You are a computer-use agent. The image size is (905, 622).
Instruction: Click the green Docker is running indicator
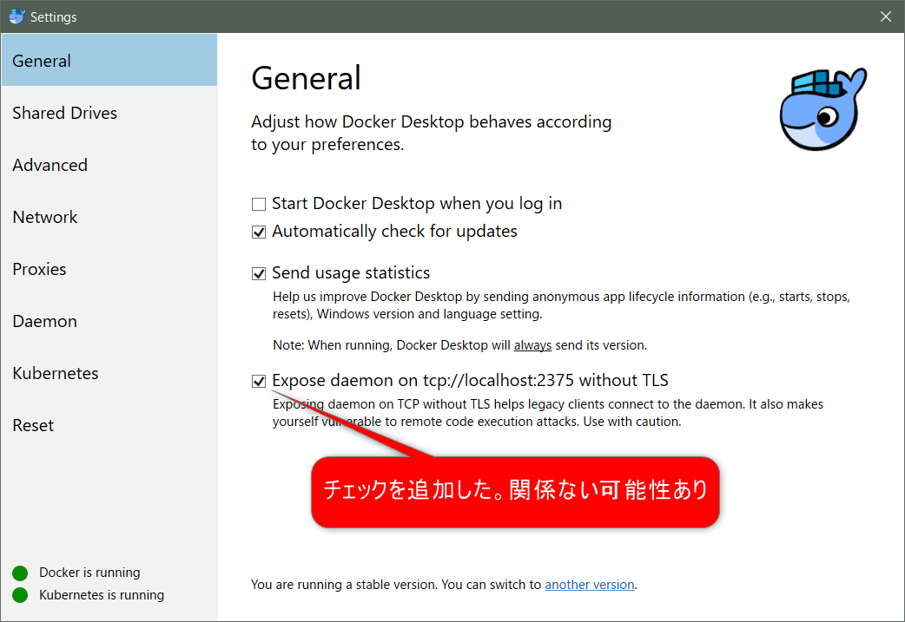[20, 573]
